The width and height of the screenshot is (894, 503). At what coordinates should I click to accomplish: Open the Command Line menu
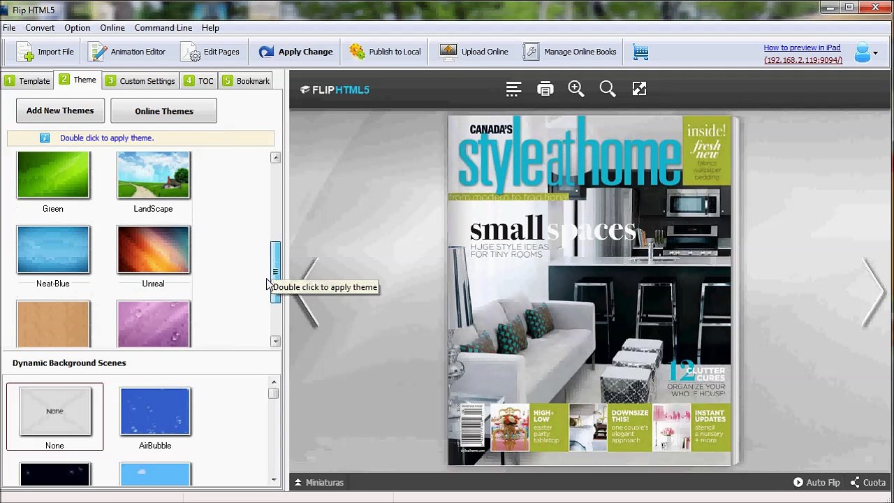point(163,28)
